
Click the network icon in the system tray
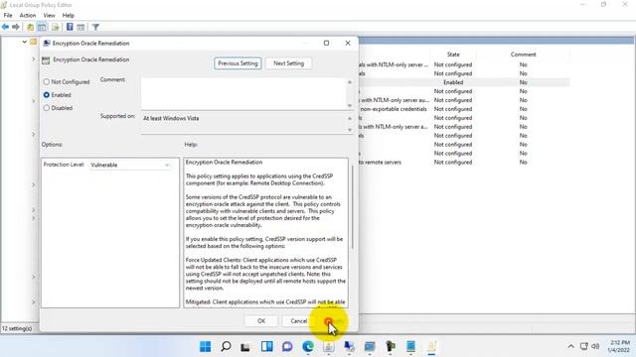(583, 346)
